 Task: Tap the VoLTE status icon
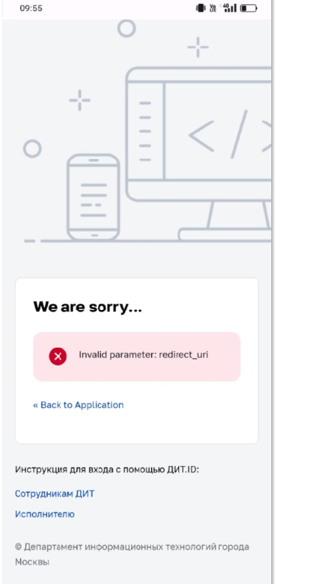[x=213, y=8]
